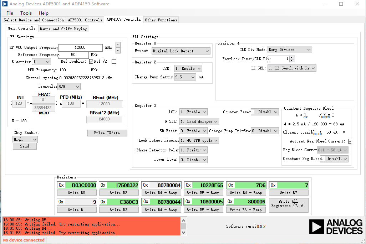Toggle the Ref Doubler checkbox
The image size is (366, 244).
(91, 62)
